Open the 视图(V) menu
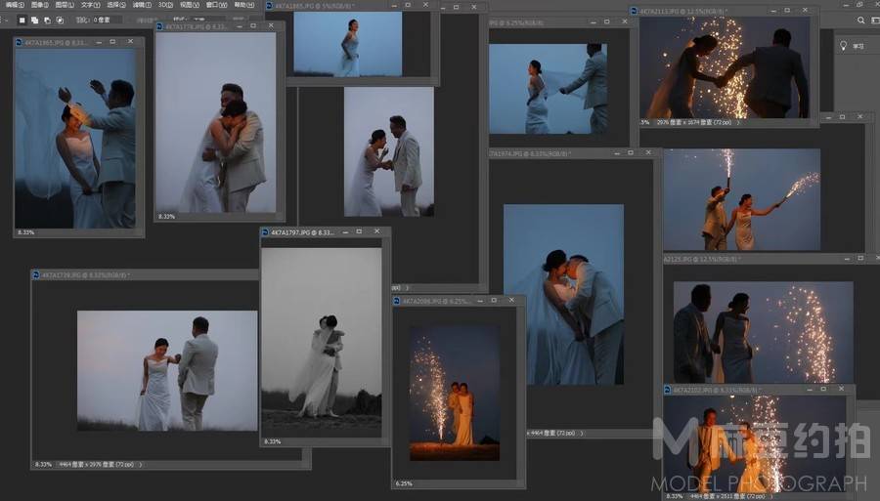This screenshot has width=880, height=501. tap(190, 5)
